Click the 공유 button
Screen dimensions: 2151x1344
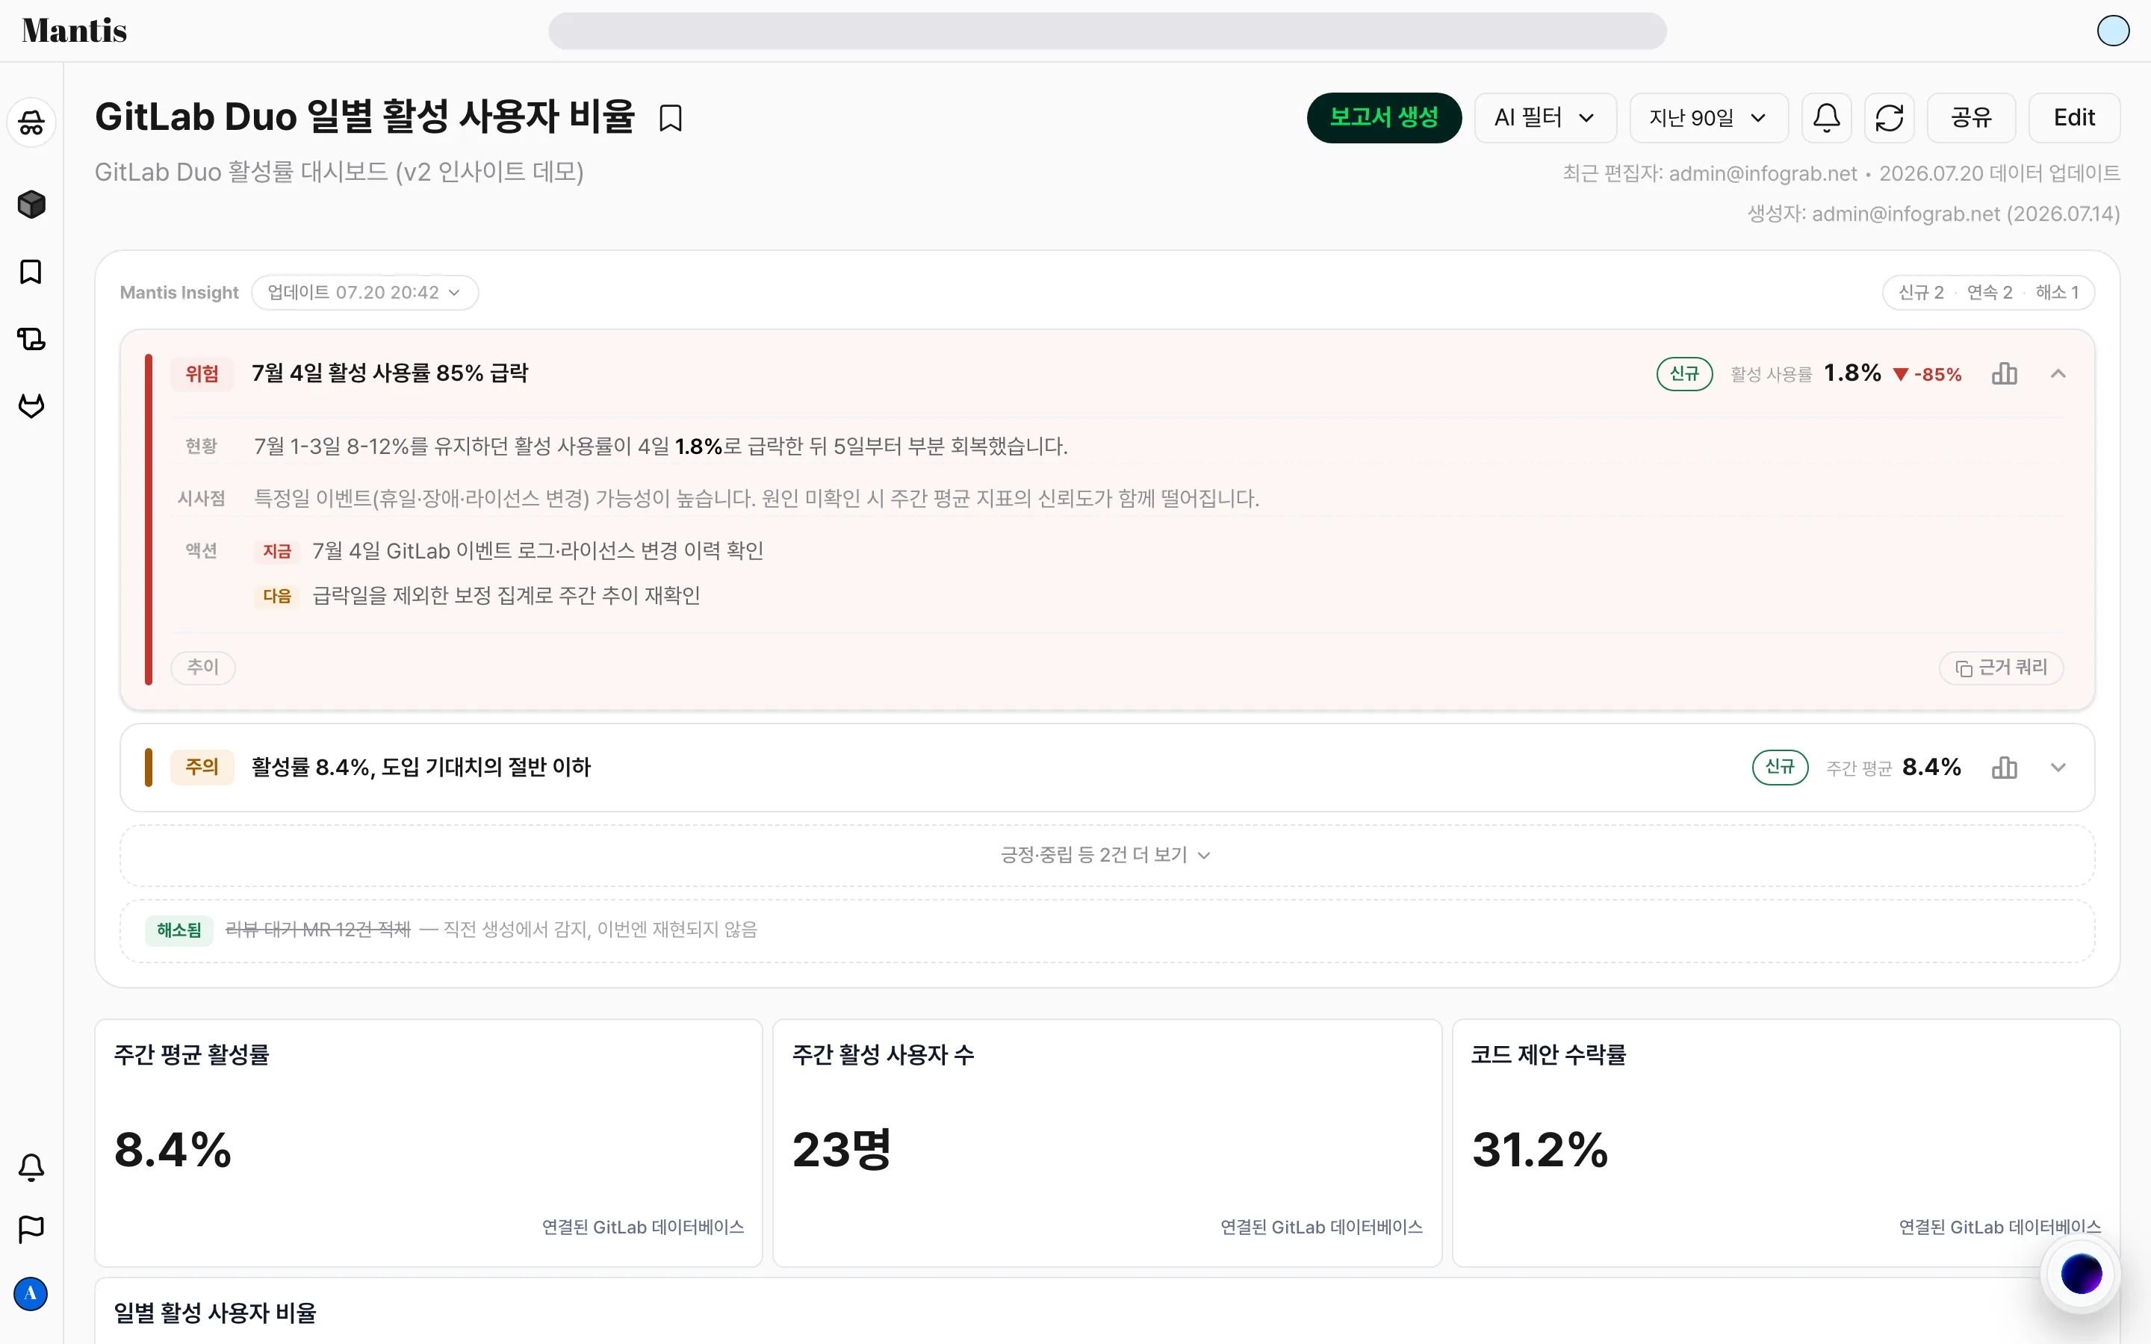click(x=1970, y=117)
